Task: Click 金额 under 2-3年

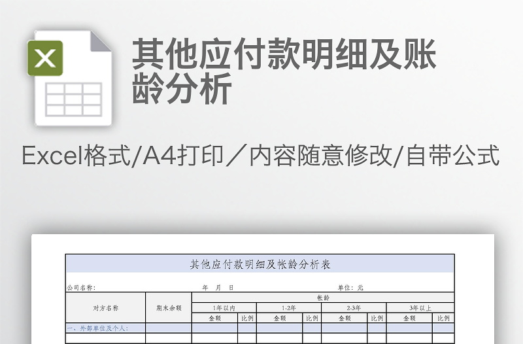Action: click(x=345, y=318)
